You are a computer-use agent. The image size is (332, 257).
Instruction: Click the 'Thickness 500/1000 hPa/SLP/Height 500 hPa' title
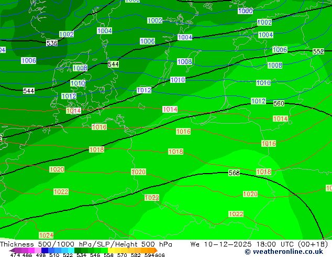pyautogui.click(x=86, y=244)
